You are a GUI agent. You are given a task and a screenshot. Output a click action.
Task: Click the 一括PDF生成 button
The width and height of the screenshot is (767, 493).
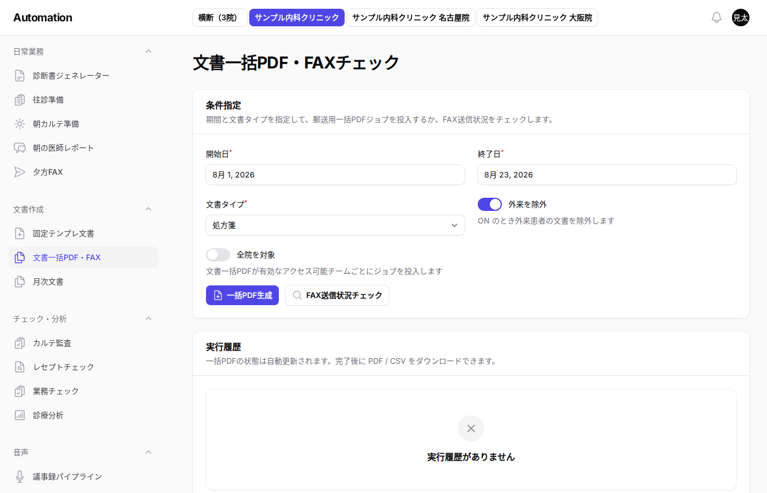242,295
